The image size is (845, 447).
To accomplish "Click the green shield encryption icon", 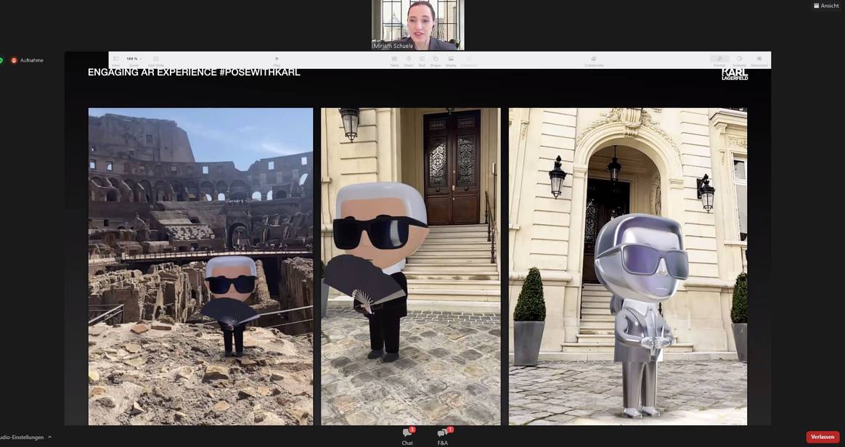I will coord(1,60).
